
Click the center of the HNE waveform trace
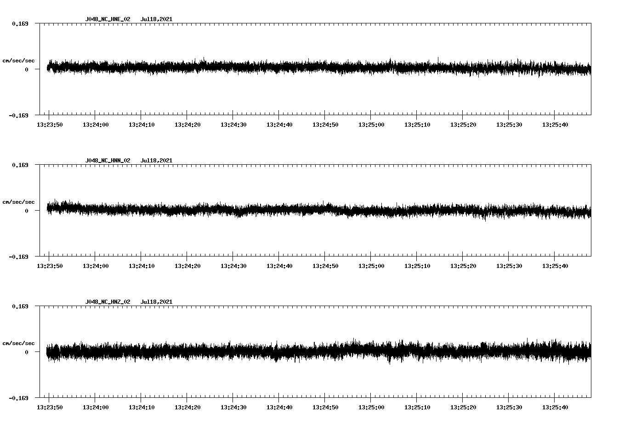pyautogui.click(x=317, y=68)
